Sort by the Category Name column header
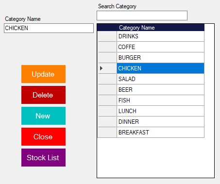Viewport: 220px width, 184px height. tap(160, 28)
